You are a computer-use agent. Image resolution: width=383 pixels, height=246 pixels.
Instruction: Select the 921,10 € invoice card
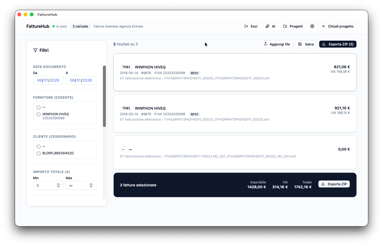point(235,113)
